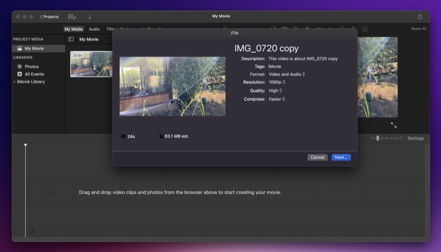Switch to the My Media tab
The width and height of the screenshot is (441, 252).
click(73, 29)
